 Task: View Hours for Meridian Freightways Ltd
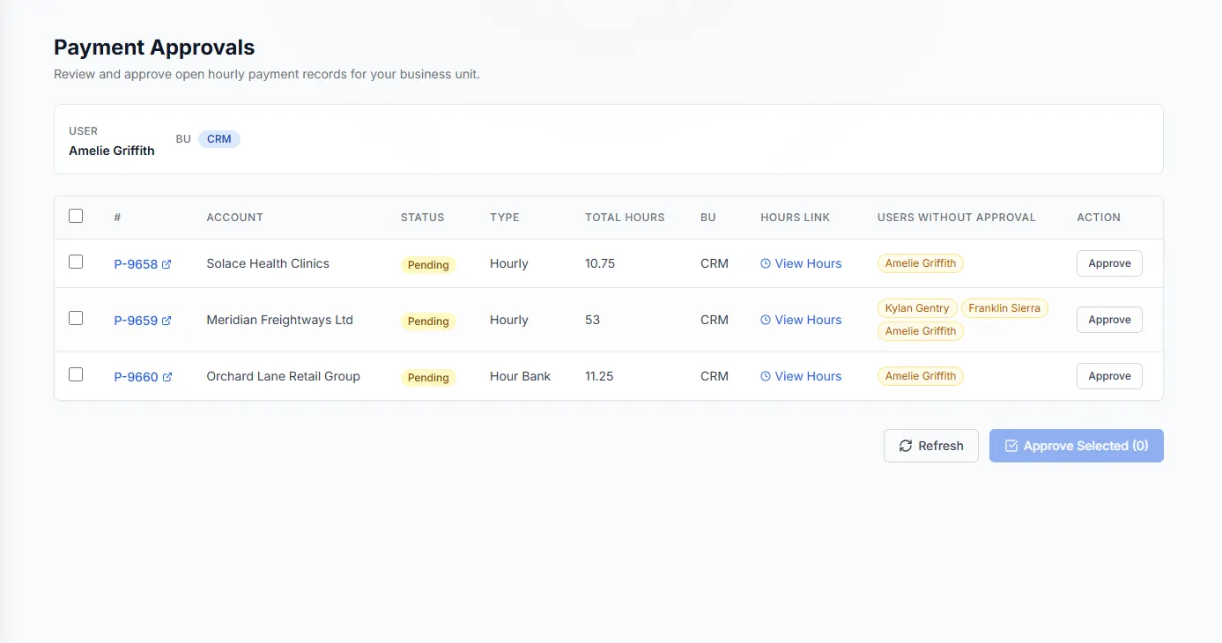coord(801,320)
